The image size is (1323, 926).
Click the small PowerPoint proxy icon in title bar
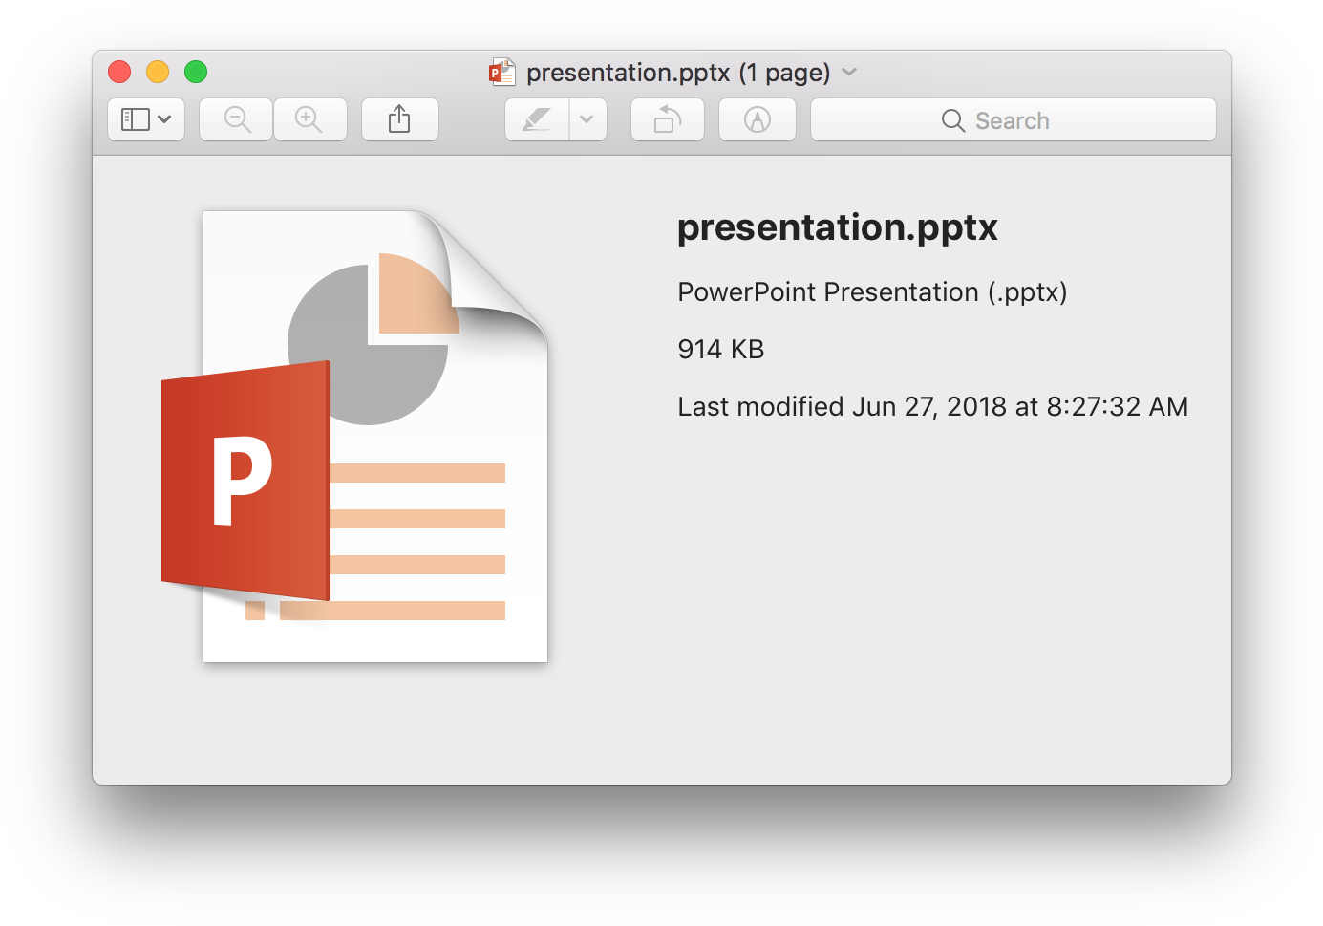click(x=501, y=72)
